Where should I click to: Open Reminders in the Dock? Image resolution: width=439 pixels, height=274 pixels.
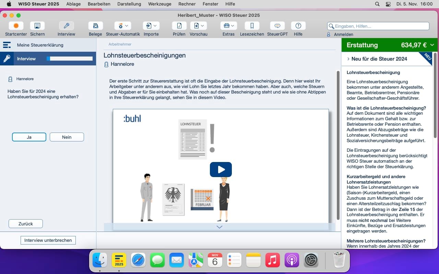tap(234, 261)
